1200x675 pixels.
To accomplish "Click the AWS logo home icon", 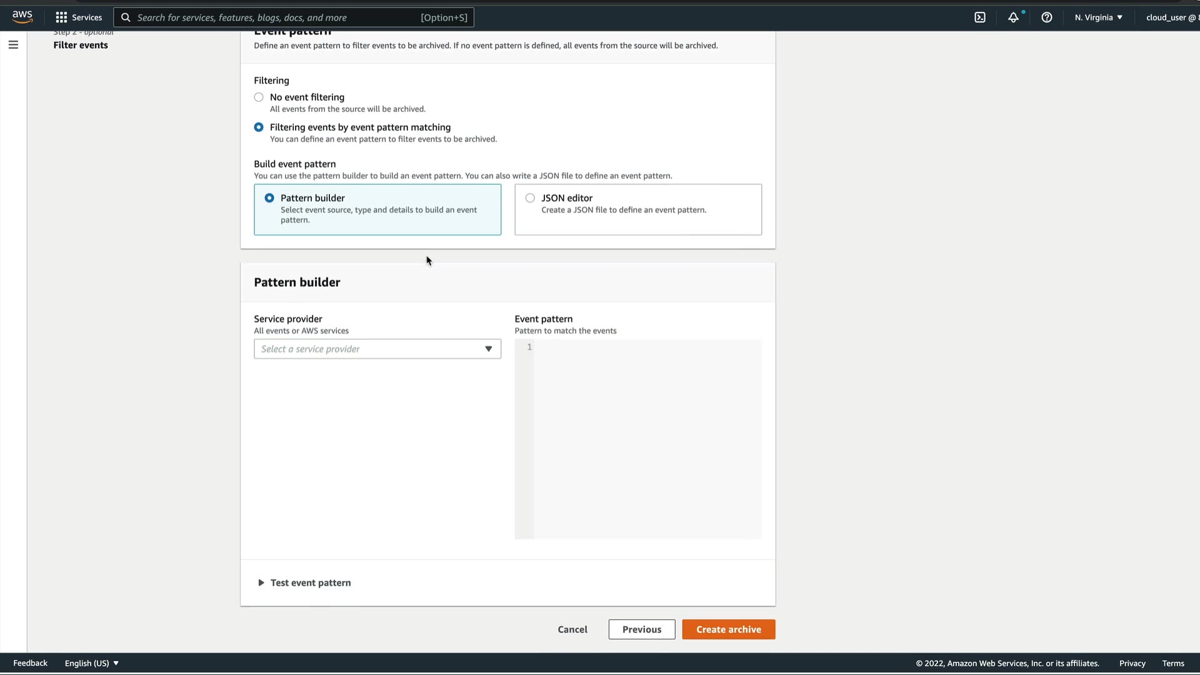I will point(22,17).
